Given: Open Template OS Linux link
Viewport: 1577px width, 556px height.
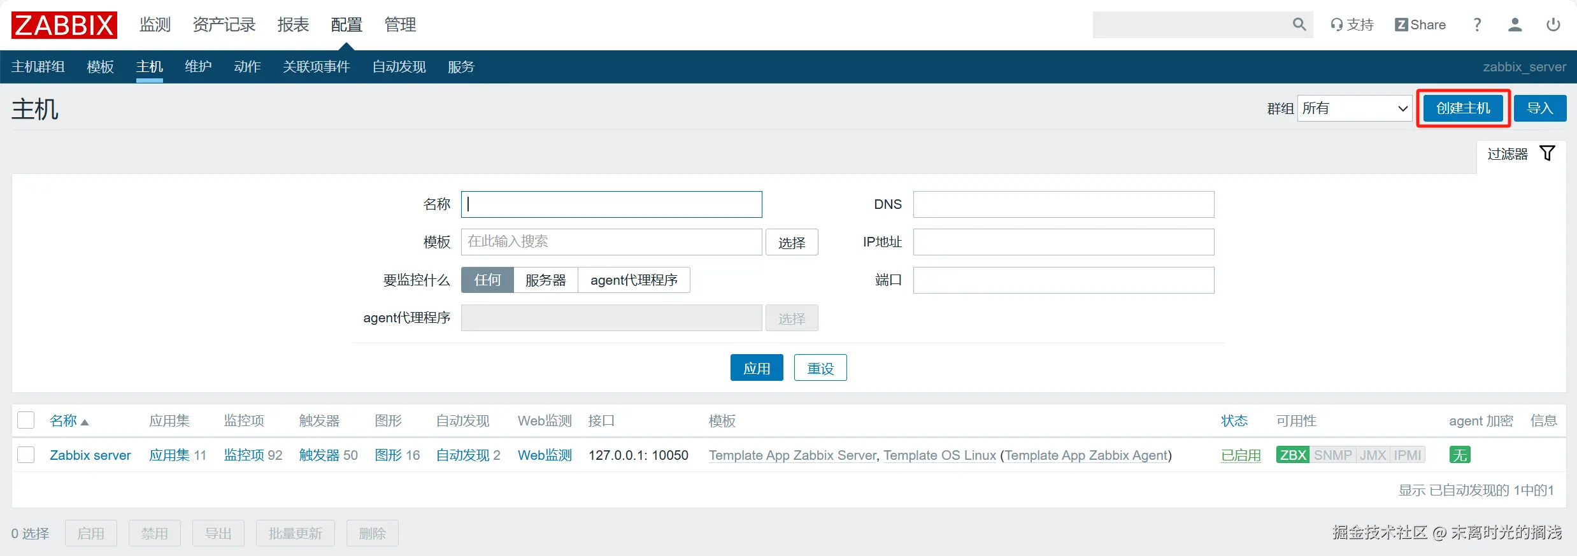Looking at the screenshot, I should [x=939, y=455].
